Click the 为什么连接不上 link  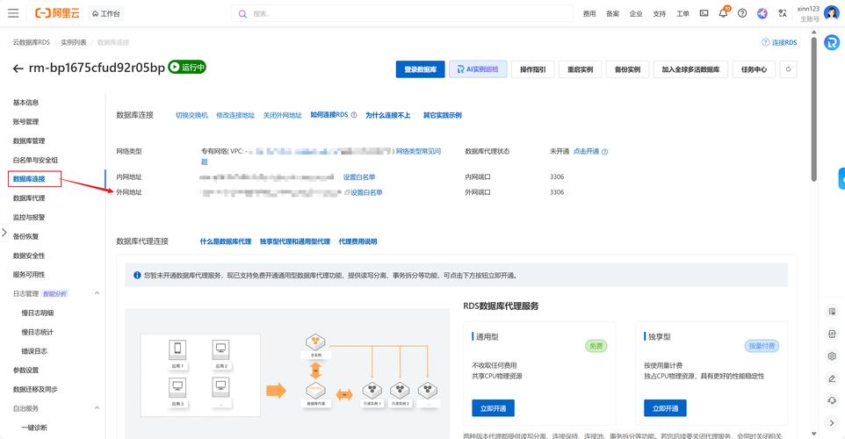point(388,115)
